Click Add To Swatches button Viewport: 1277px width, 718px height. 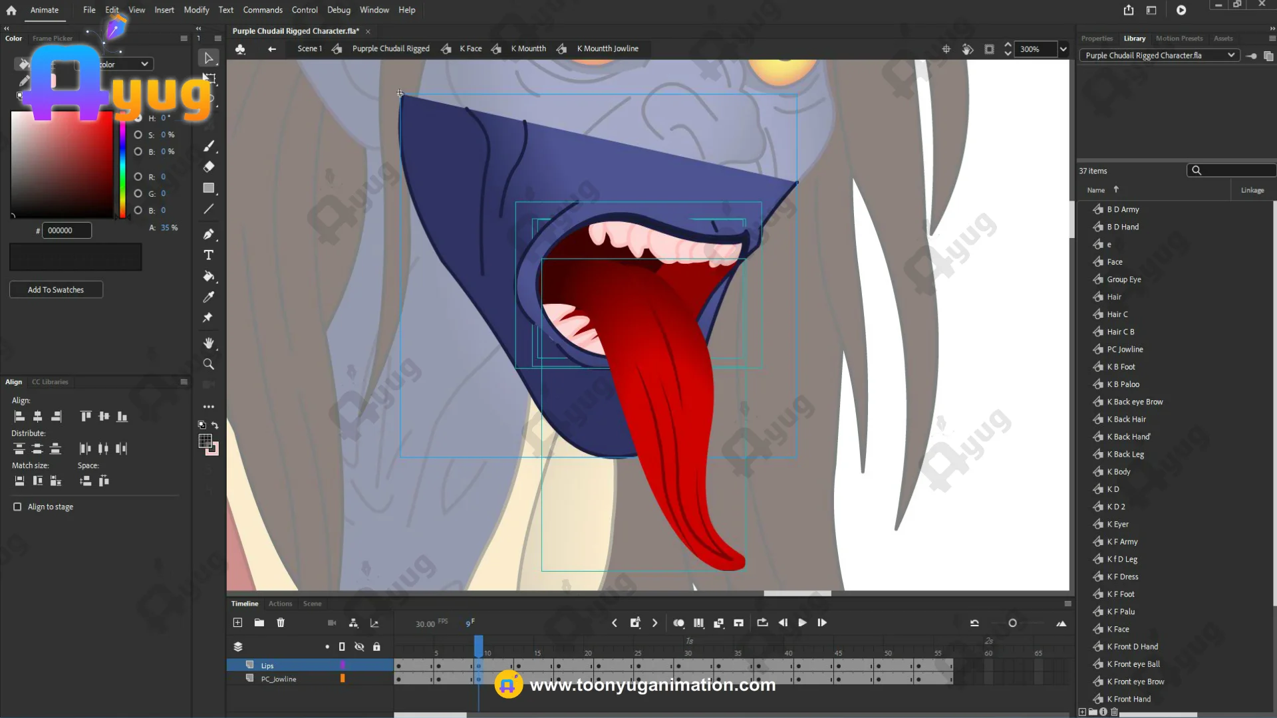pyautogui.click(x=56, y=290)
